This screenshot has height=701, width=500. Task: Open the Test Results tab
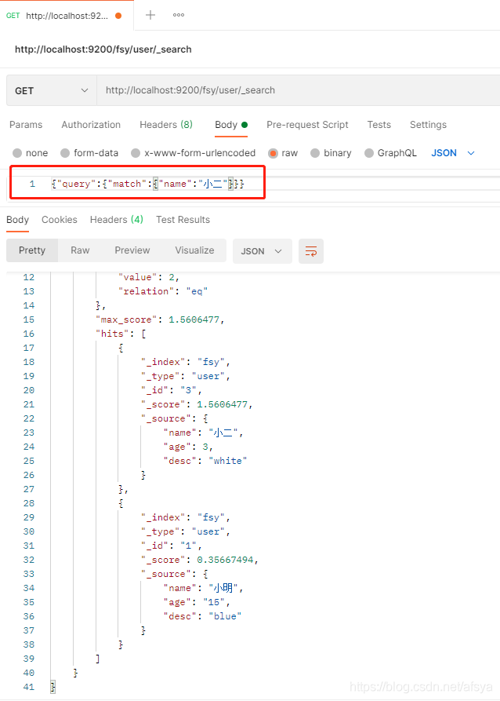tap(183, 220)
